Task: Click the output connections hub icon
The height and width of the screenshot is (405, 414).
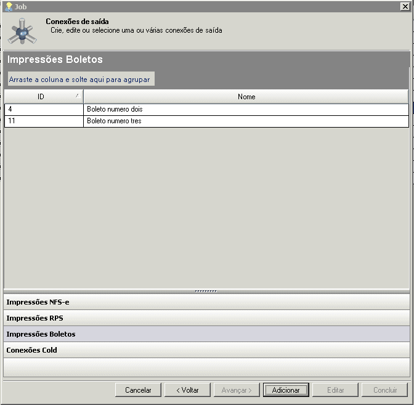Action: pos(22,31)
